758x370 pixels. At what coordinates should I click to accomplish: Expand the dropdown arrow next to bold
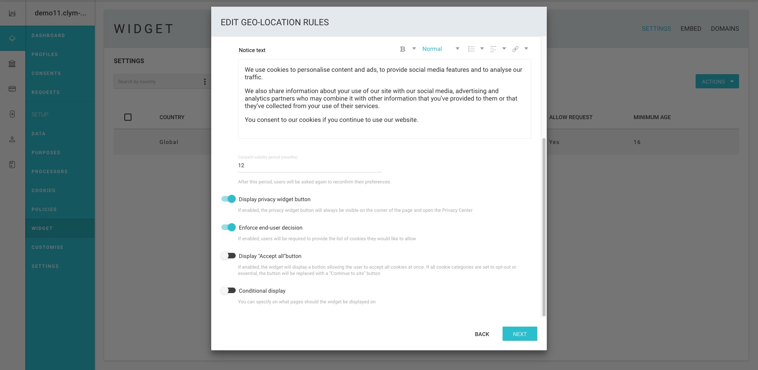click(414, 49)
